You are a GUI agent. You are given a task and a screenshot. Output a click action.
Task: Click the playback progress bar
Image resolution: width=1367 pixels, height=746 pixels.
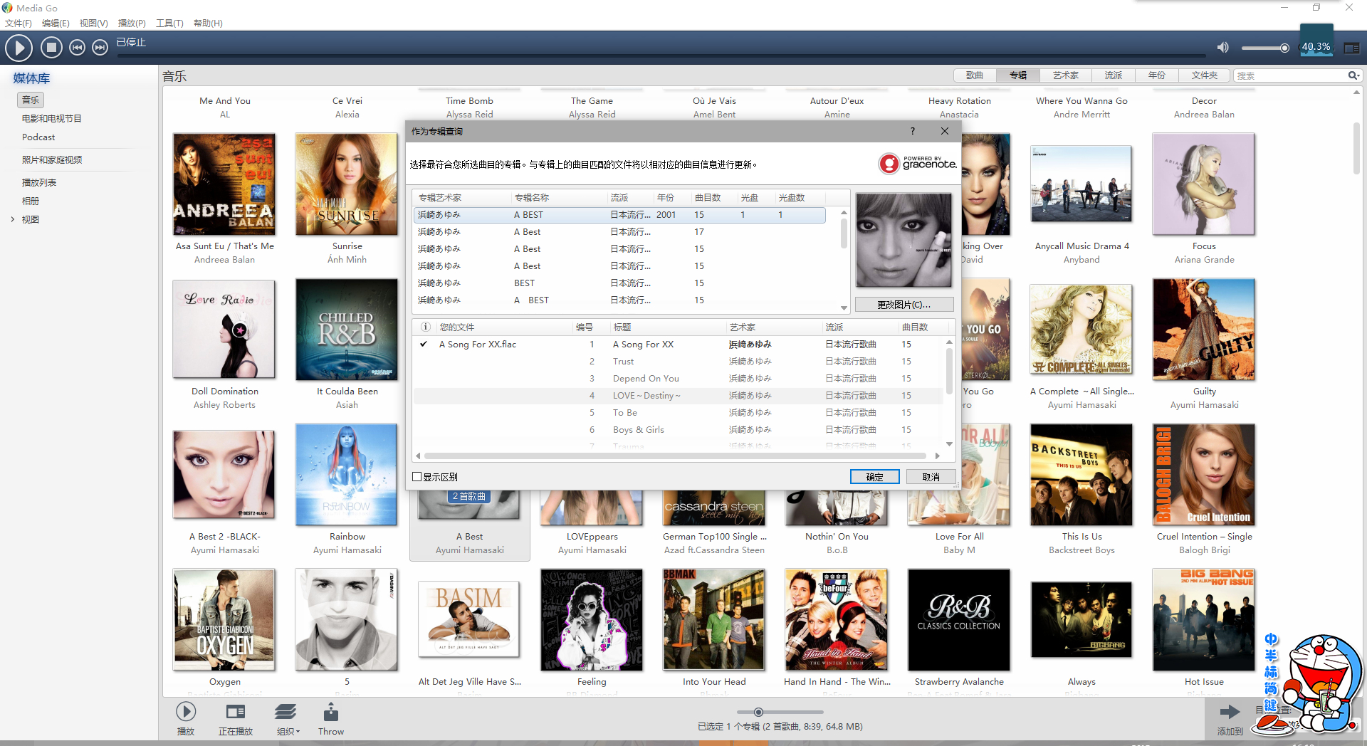tap(662, 56)
